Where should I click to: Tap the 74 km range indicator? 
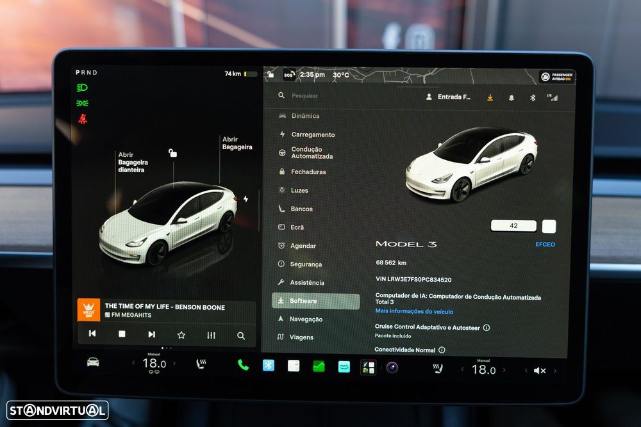tap(241, 74)
